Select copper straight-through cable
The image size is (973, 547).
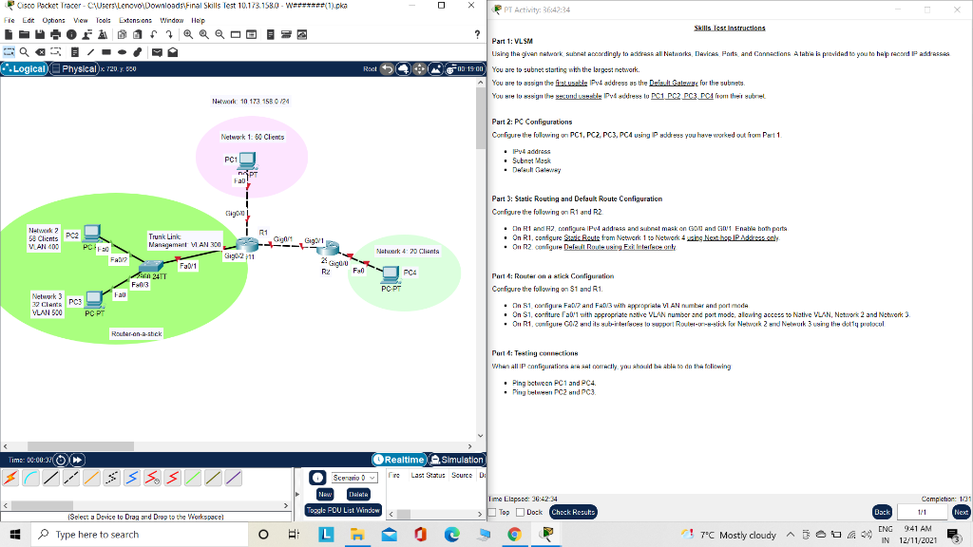coord(51,479)
